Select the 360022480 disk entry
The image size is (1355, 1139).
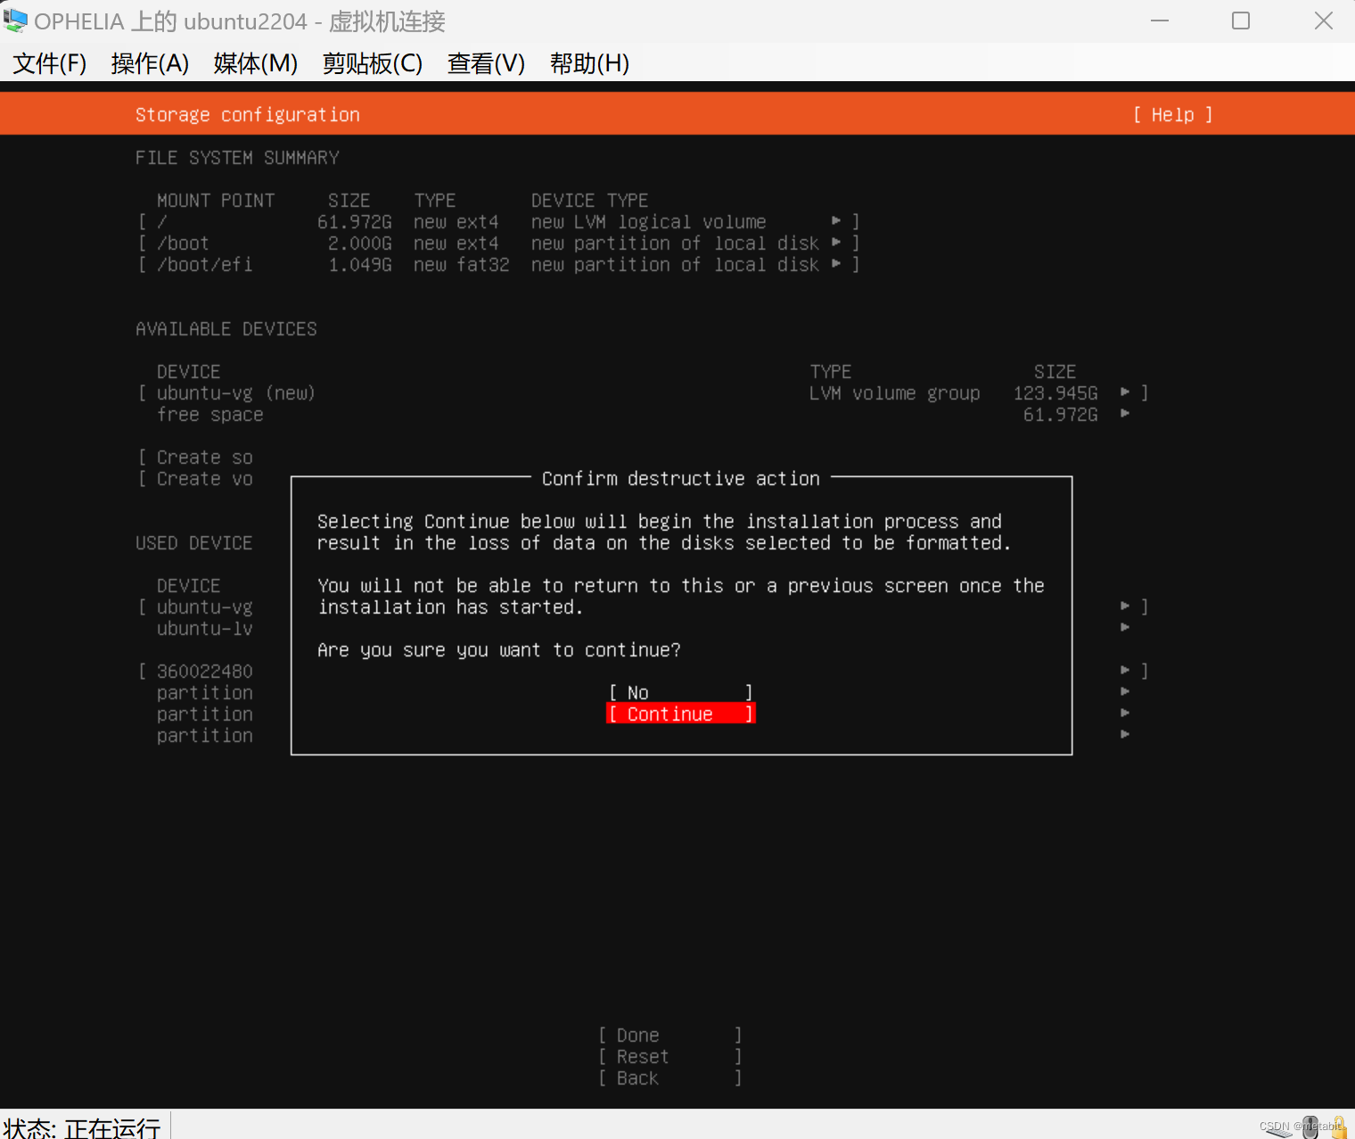click(204, 671)
